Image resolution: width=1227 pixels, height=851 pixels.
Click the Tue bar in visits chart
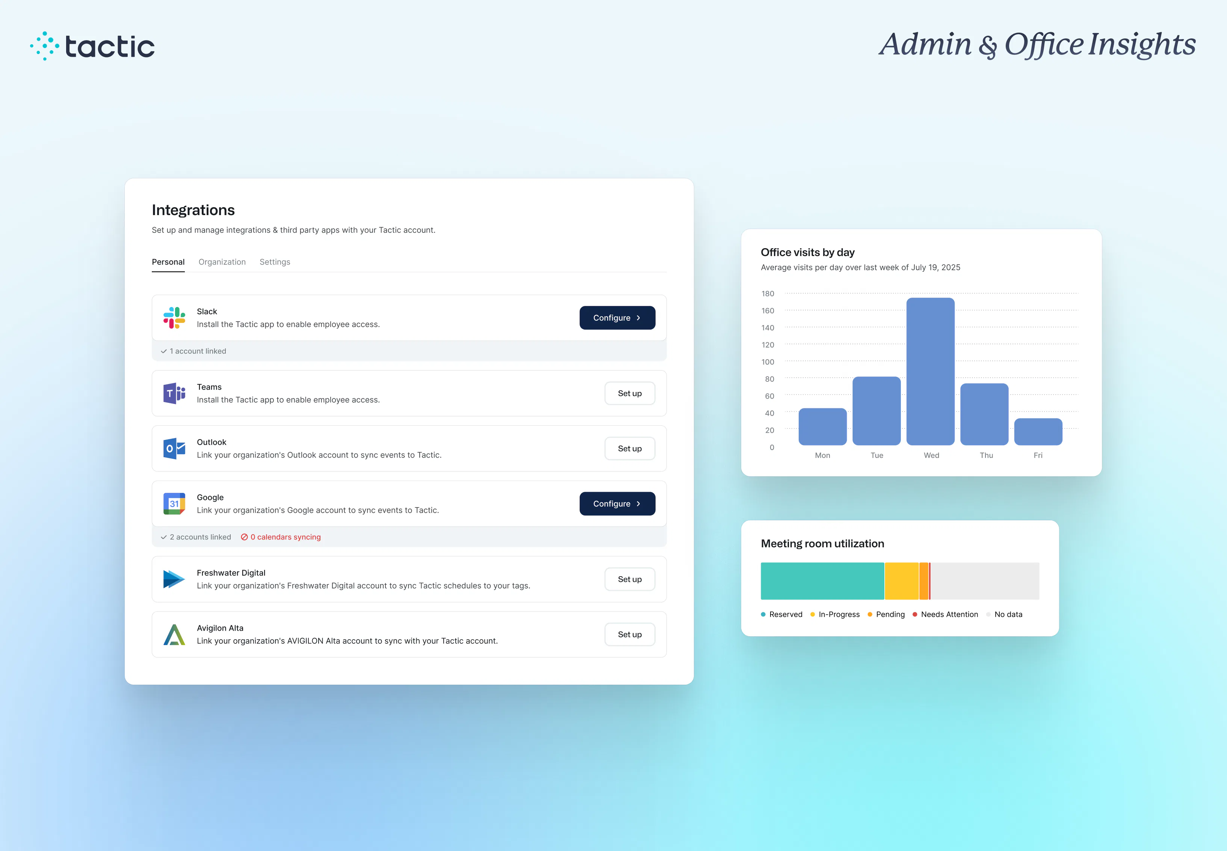click(x=876, y=411)
